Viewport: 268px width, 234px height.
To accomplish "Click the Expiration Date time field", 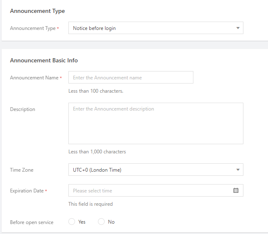I will click(156, 190).
